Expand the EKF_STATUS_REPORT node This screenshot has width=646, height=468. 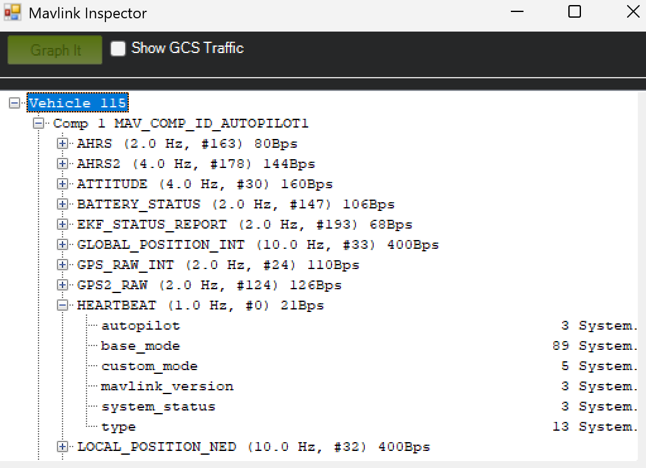point(63,224)
